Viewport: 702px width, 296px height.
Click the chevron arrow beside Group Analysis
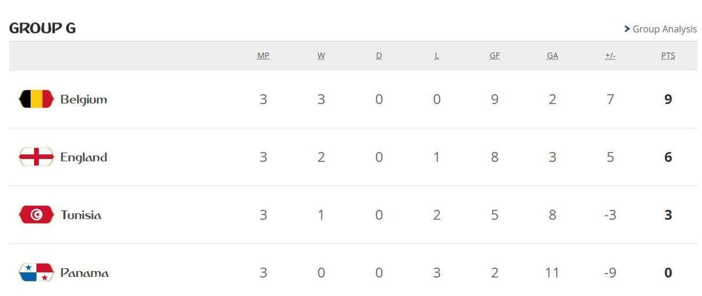627,29
